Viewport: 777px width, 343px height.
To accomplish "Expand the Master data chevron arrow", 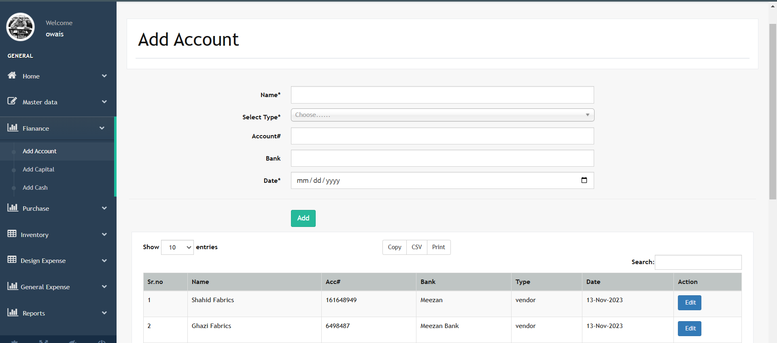I will 104,102.
